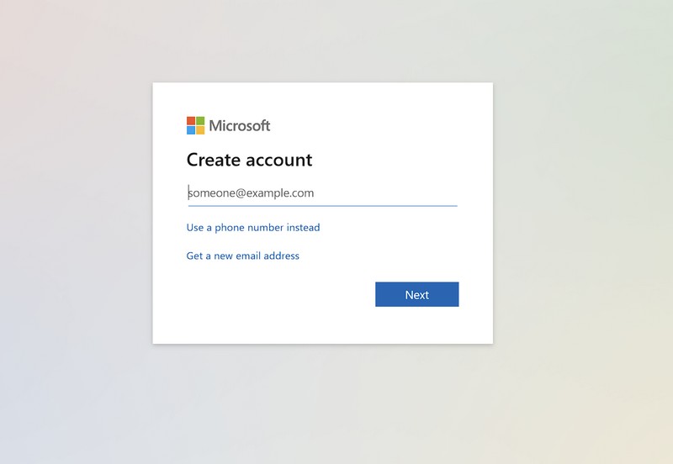Choose "Use a phone number instead"
The height and width of the screenshot is (464, 673).
(253, 227)
